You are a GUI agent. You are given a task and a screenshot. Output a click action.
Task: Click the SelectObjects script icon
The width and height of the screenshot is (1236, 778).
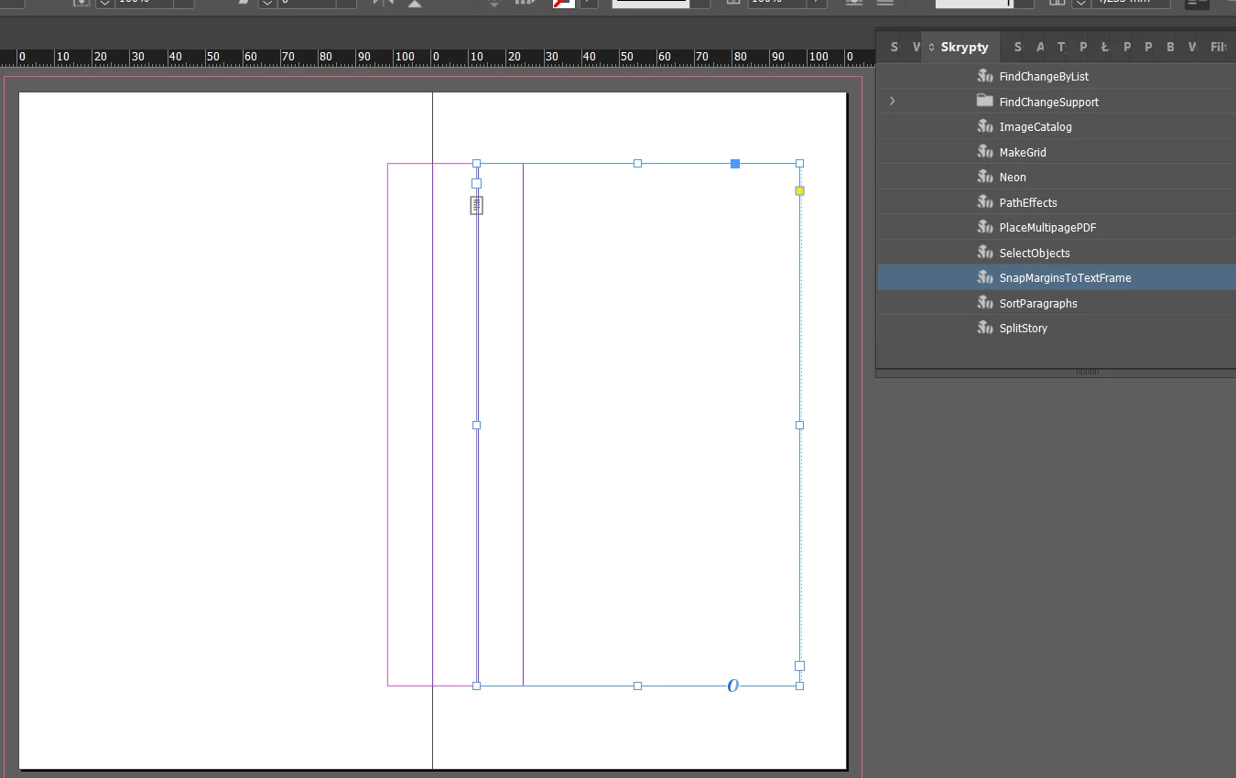[985, 252]
